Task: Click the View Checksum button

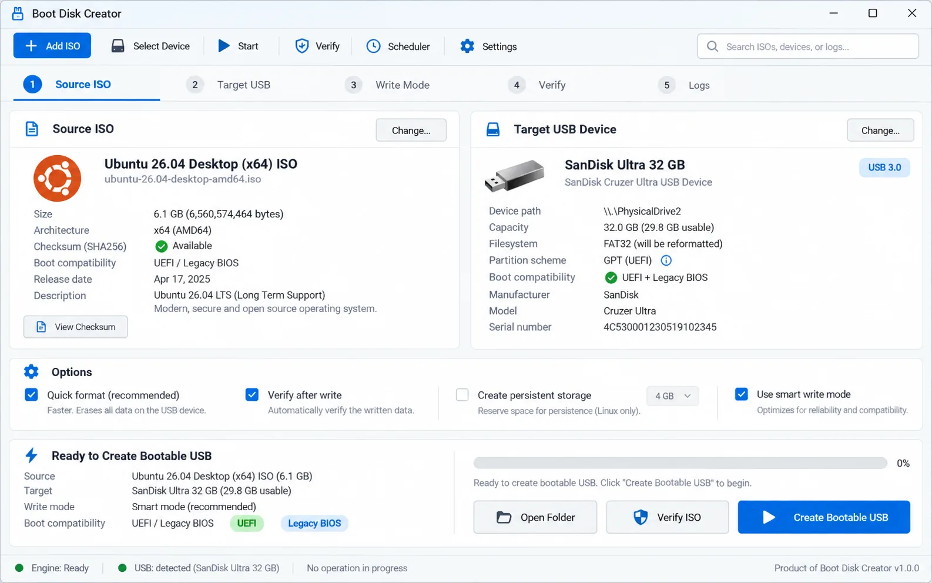Action: pyautogui.click(x=76, y=327)
